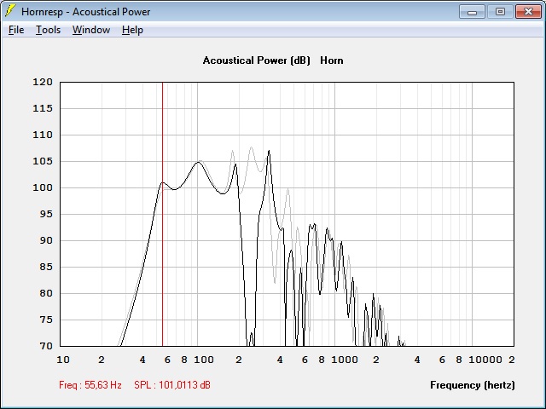Screen dimensions: 546x409
Task: Click the 'Acoustical Power (dB)' chart title
Action: [x=256, y=60]
